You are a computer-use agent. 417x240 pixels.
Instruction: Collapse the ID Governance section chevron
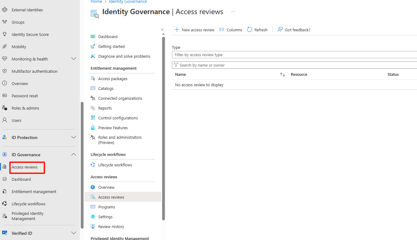click(74, 154)
